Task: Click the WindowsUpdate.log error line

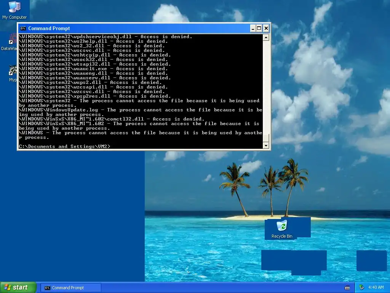Action: coord(141,112)
